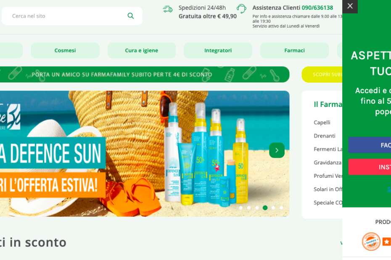Open the Drenanti link
The height and width of the screenshot is (260, 391).
325,136
